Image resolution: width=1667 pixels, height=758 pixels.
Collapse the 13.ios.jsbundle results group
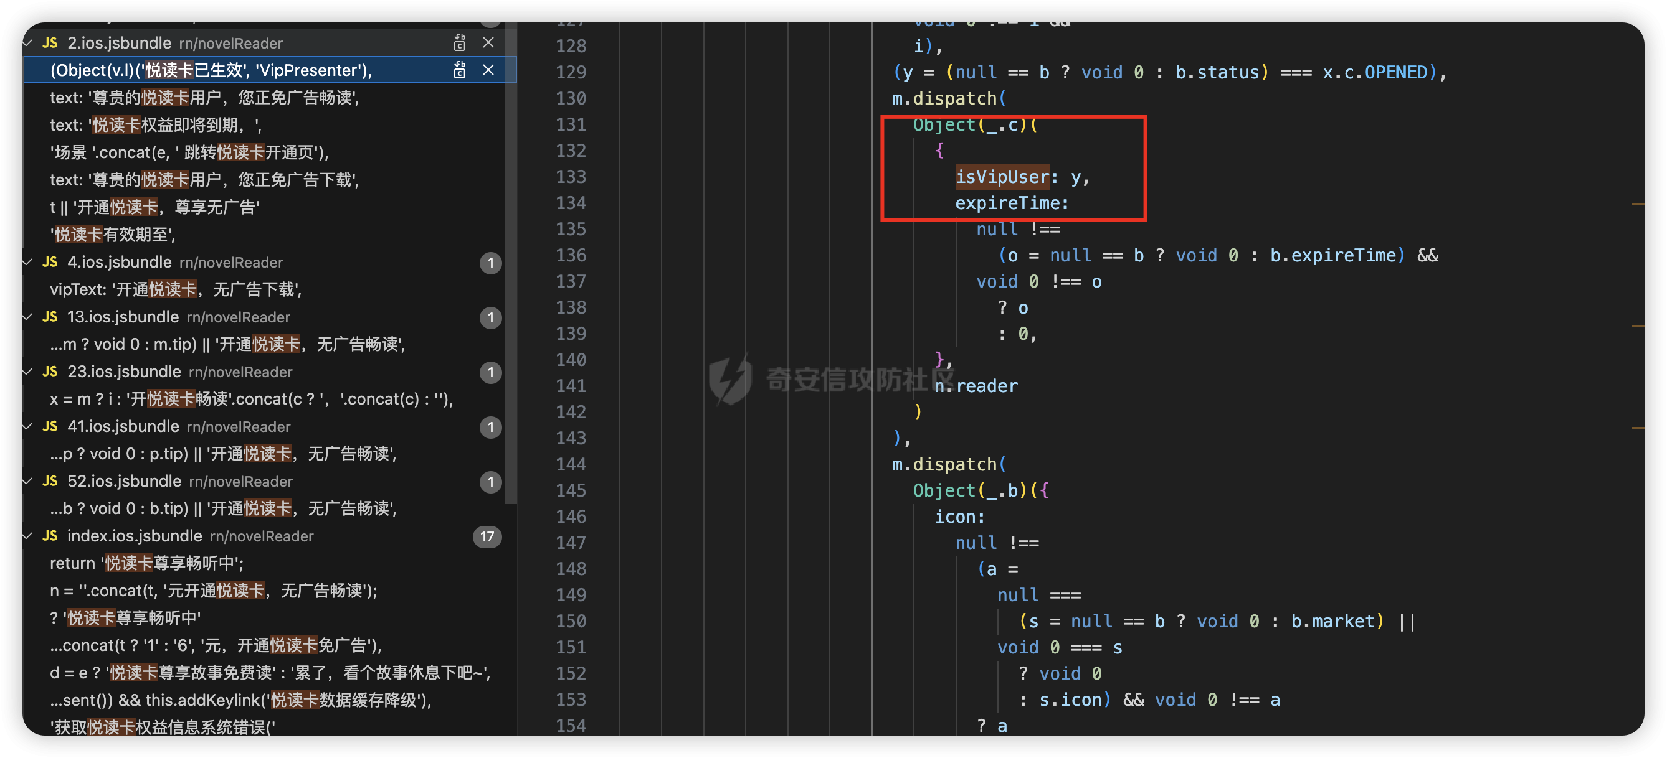(x=28, y=317)
